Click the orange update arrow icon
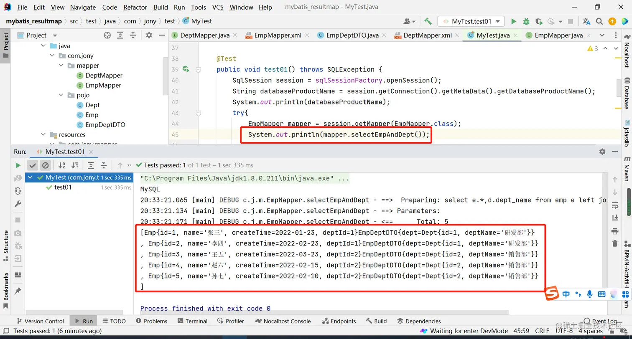632x339 pixels. (612, 21)
